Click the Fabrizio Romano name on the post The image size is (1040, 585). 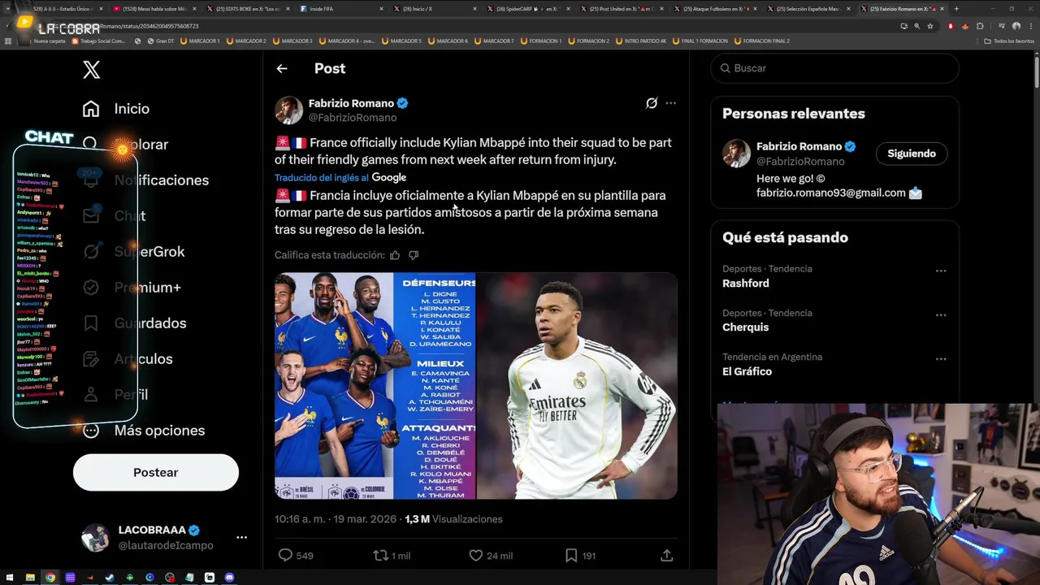tap(351, 103)
